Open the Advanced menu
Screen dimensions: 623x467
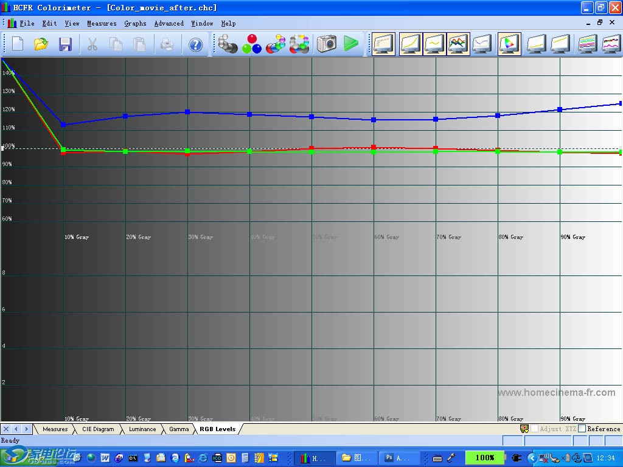click(169, 23)
